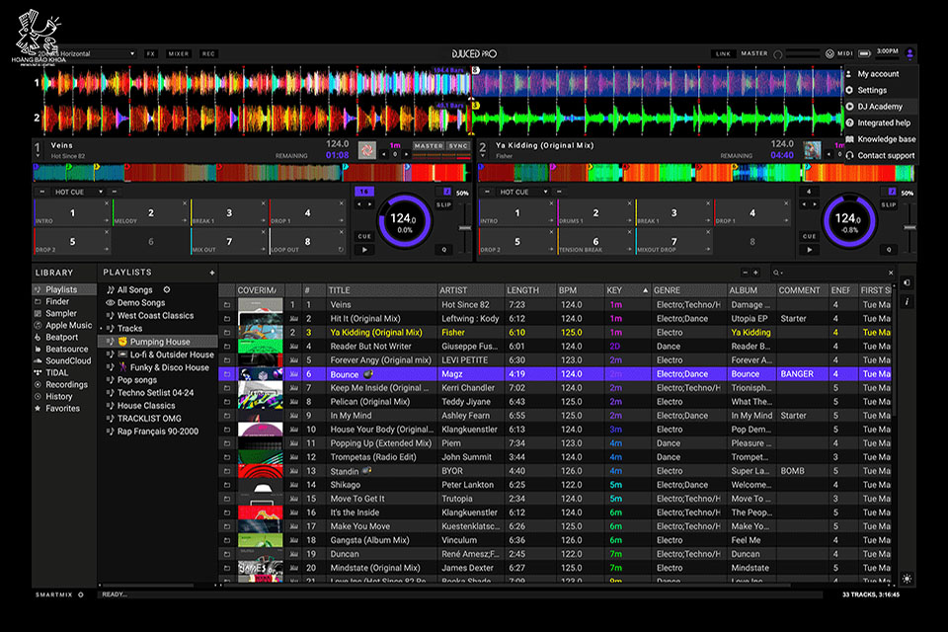Image resolution: width=948 pixels, height=632 pixels.
Task: Click the MIDI smiley status icon
Action: (x=829, y=54)
